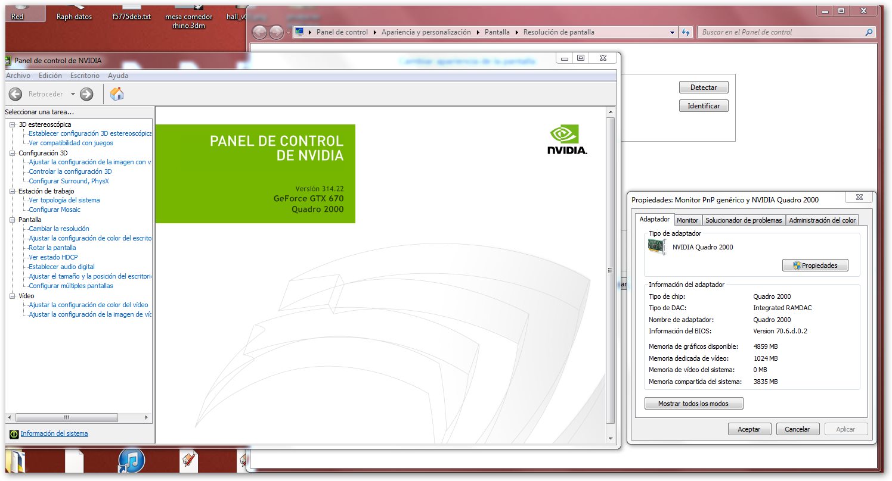This screenshot has height=481, width=892.
Task: Open the Ayuda menu
Action: pos(118,76)
